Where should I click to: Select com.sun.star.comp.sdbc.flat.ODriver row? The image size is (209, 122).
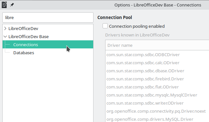coord(157,87)
